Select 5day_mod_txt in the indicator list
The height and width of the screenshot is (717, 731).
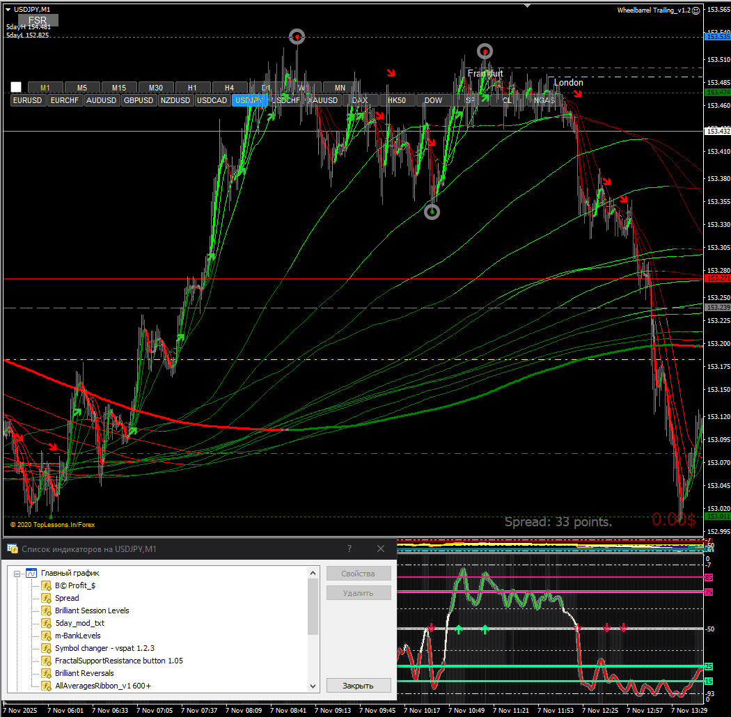click(80, 623)
